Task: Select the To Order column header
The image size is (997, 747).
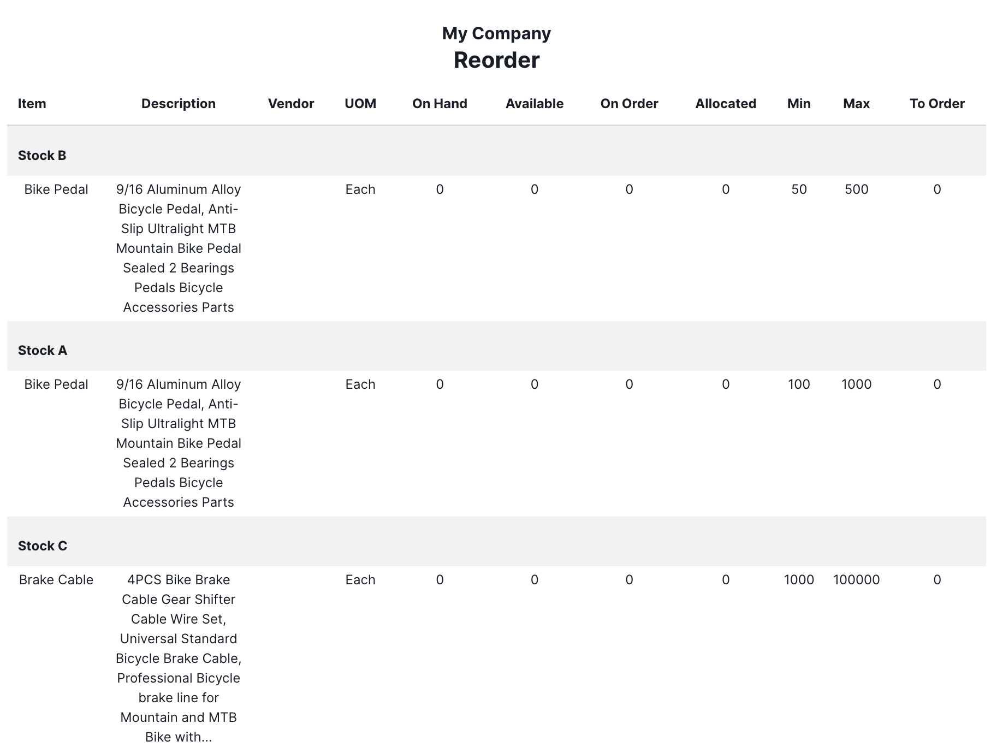Action: pyautogui.click(x=937, y=104)
